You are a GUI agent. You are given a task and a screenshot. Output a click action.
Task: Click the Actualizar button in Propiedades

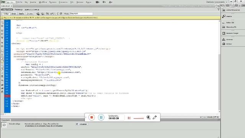[x=82, y=124]
